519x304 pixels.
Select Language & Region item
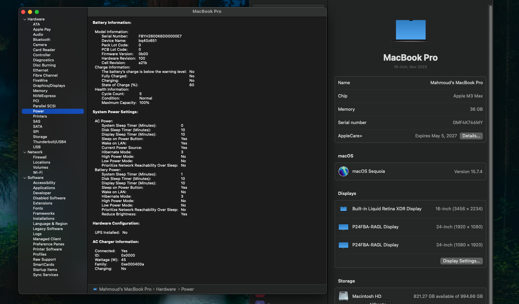point(50,224)
